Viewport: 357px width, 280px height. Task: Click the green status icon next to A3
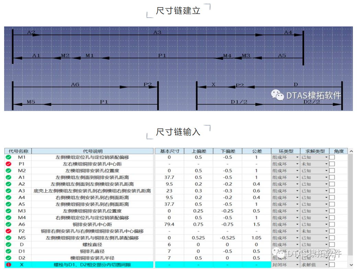[x=8, y=191]
